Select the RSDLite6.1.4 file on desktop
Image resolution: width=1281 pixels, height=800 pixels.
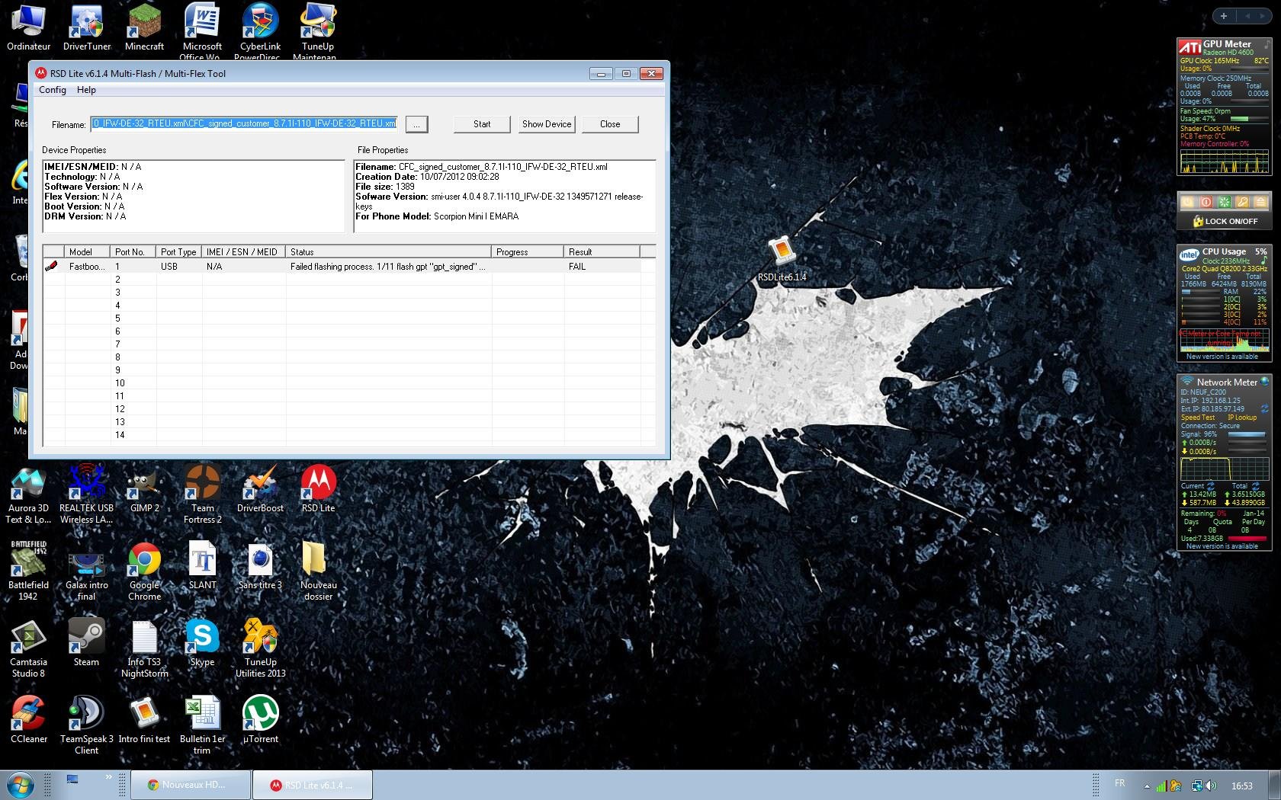click(782, 259)
